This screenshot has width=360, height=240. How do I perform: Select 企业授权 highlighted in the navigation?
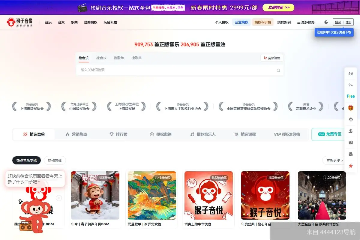(241, 22)
